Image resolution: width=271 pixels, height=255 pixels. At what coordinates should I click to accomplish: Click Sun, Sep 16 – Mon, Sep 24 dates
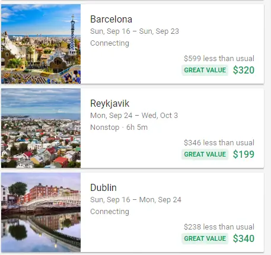point(136,200)
